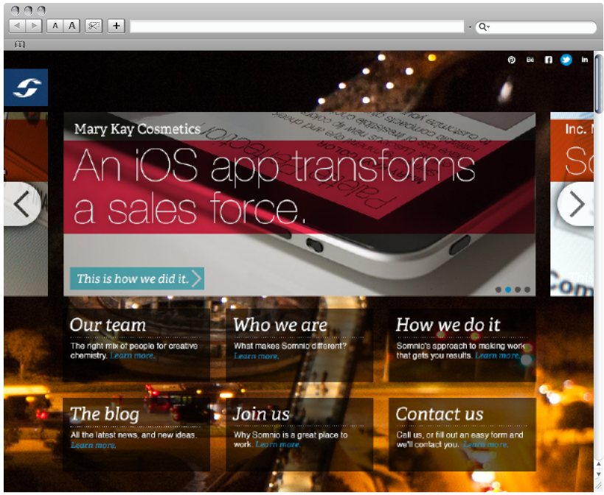Click the browser search field
The height and width of the screenshot is (495, 604).
[536, 27]
